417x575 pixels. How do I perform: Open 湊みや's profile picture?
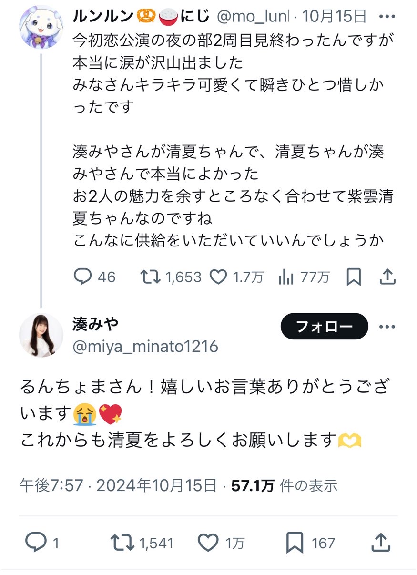point(41,335)
